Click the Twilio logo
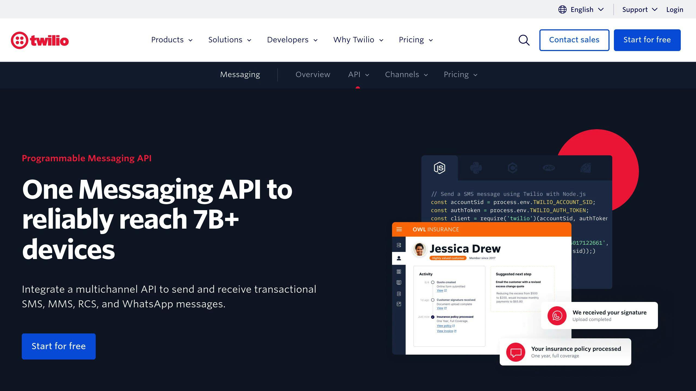 tap(40, 40)
